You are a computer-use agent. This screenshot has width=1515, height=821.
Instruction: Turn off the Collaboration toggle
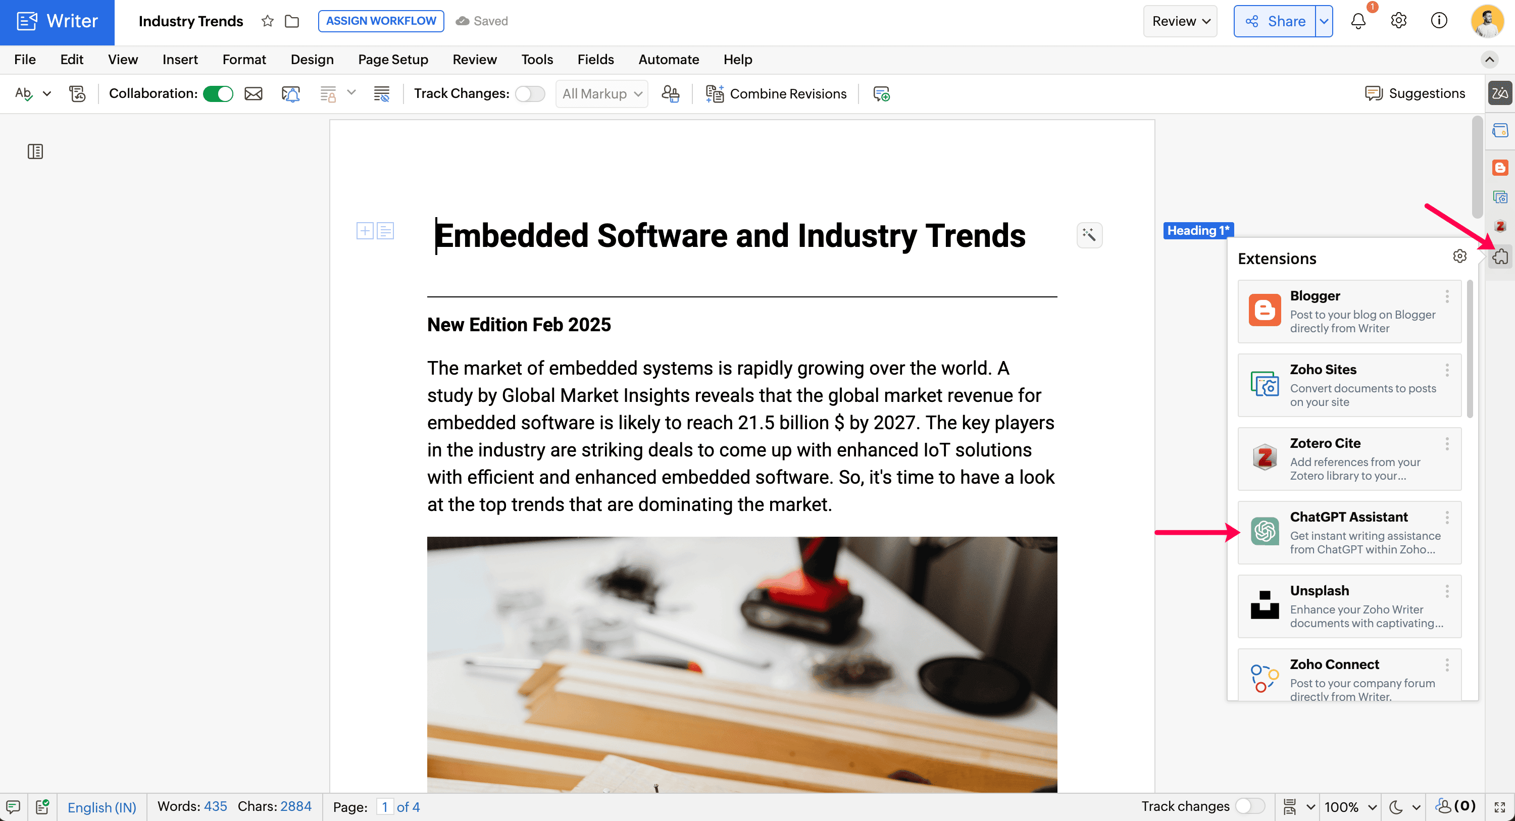218,93
